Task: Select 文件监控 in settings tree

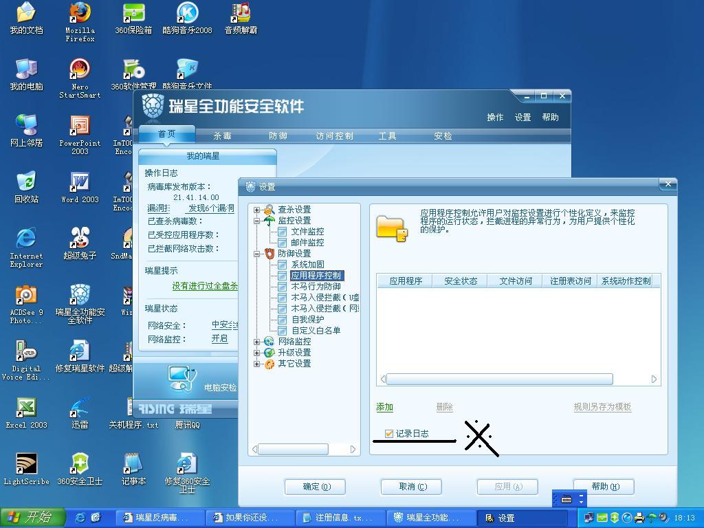Action: pyautogui.click(x=307, y=232)
